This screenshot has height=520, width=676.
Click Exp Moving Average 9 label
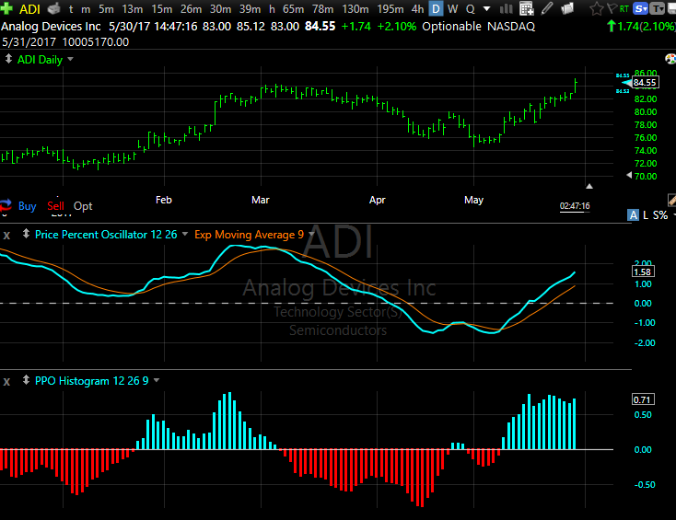click(x=249, y=235)
